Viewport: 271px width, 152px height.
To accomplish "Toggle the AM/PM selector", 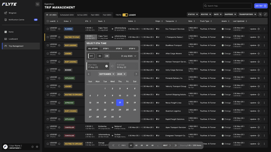I will tap(107, 56).
